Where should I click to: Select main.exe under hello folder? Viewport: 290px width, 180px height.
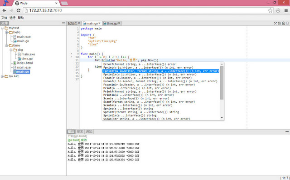point(24,37)
